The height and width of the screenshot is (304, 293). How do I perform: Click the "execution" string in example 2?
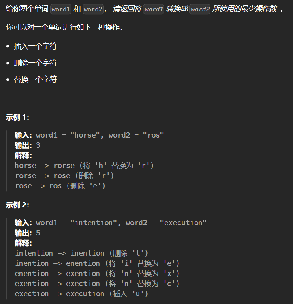183,223
